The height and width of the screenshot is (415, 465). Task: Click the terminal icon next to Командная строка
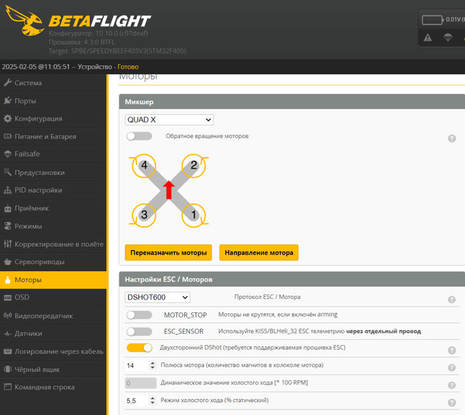pyautogui.click(x=8, y=387)
